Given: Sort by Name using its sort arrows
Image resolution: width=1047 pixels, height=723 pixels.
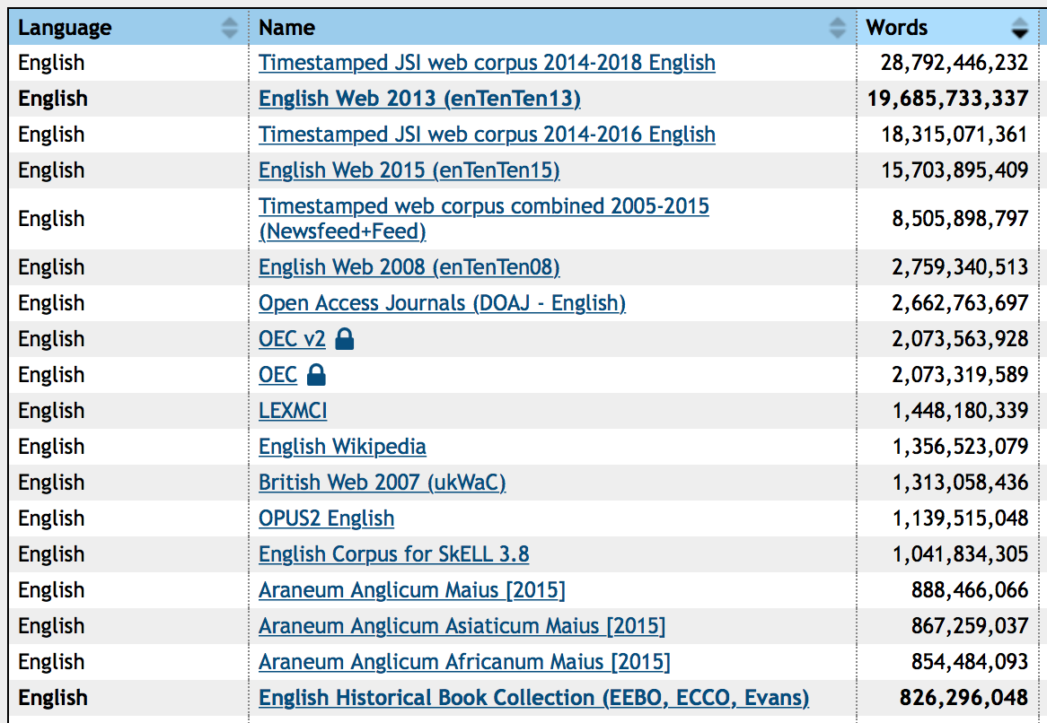Looking at the screenshot, I should pyautogui.click(x=838, y=27).
